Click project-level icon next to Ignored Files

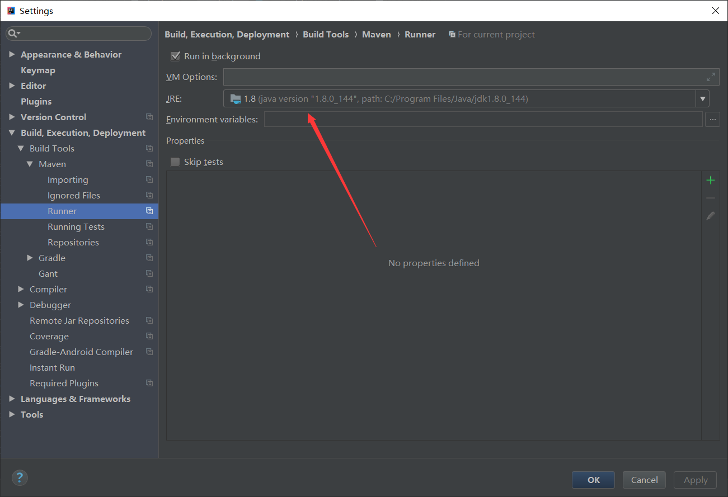tap(149, 195)
